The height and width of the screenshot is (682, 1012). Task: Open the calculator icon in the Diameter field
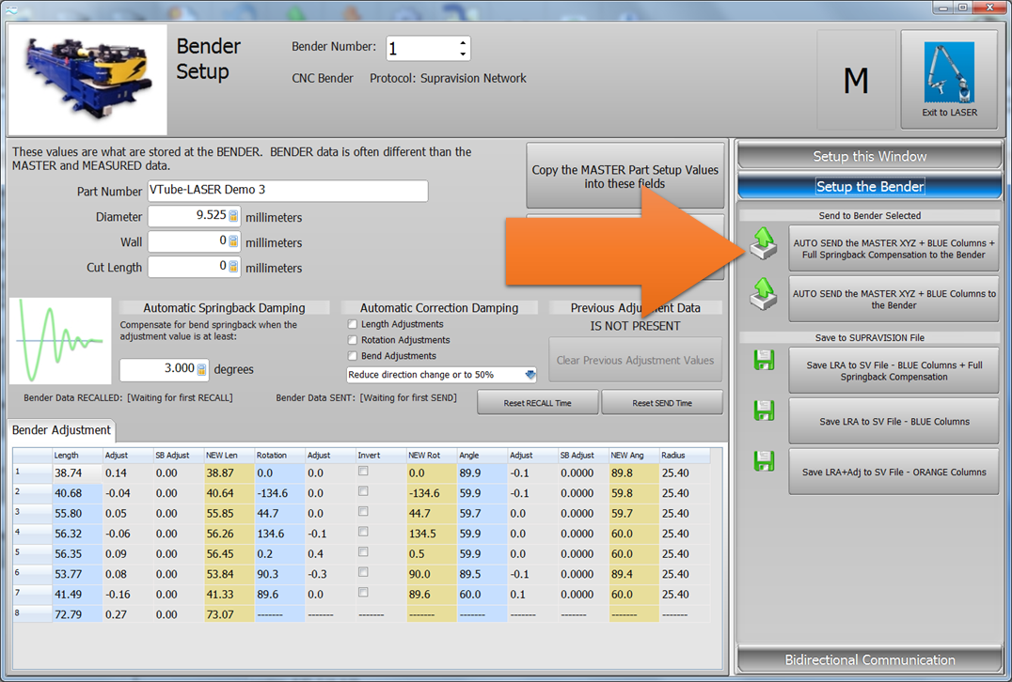[233, 216]
